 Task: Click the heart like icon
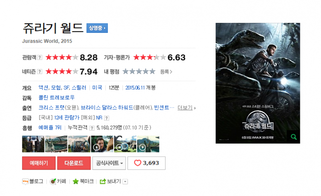pos(138,163)
